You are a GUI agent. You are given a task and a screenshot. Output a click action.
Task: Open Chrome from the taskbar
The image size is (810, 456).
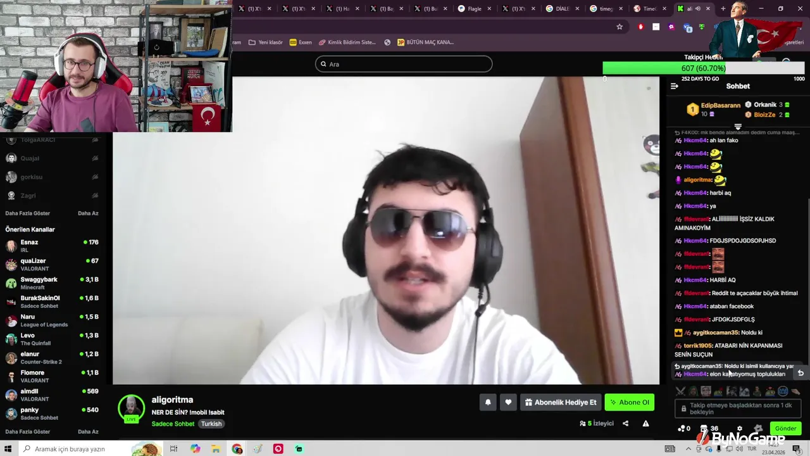click(237, 449)
